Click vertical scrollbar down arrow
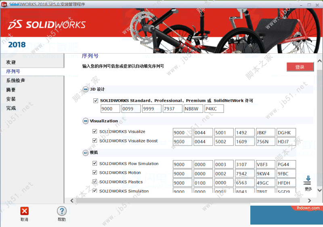This screenshot has height=227, width=323. click(320, 190)
